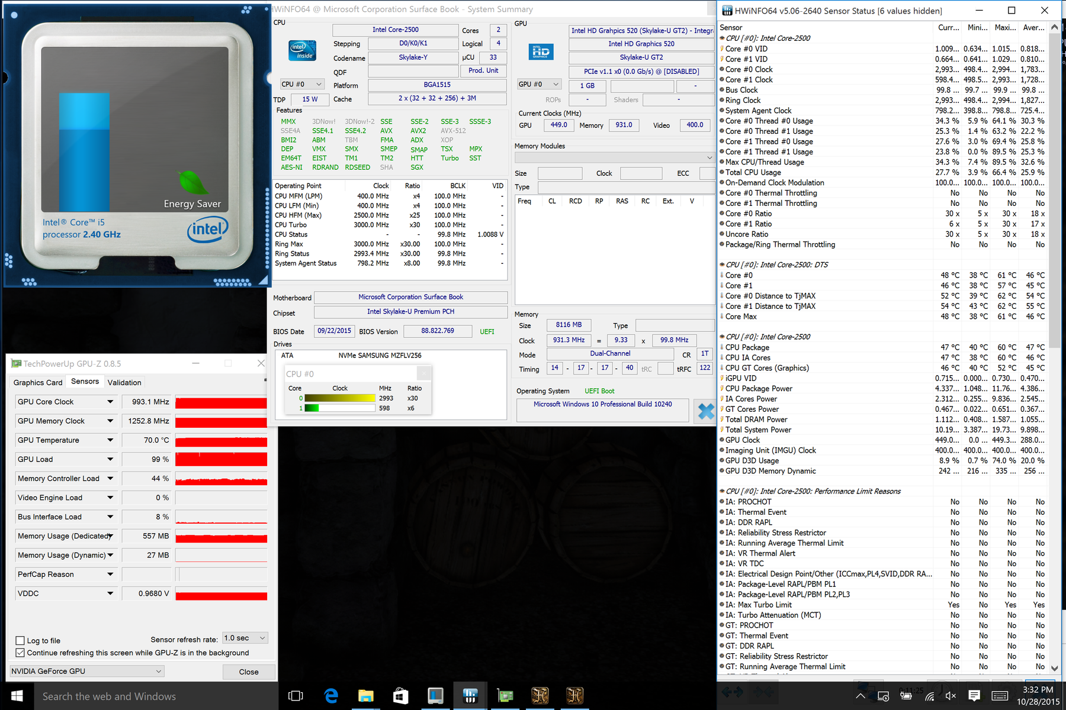Viewport: 1066px width, 710px height.
Task: Click the Sensor column header in HWiNFO
Action: (x=731, y=27)
